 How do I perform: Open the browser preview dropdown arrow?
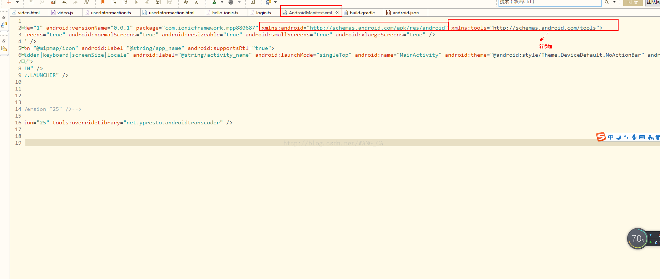(239, 2)
